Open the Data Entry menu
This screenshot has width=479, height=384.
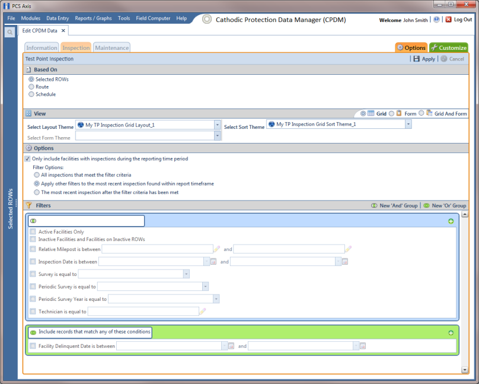[58, 18]
